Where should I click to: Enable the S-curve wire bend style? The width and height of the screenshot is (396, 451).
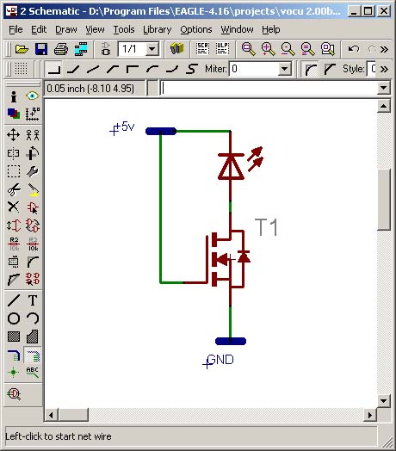click(x=192, y=69)
